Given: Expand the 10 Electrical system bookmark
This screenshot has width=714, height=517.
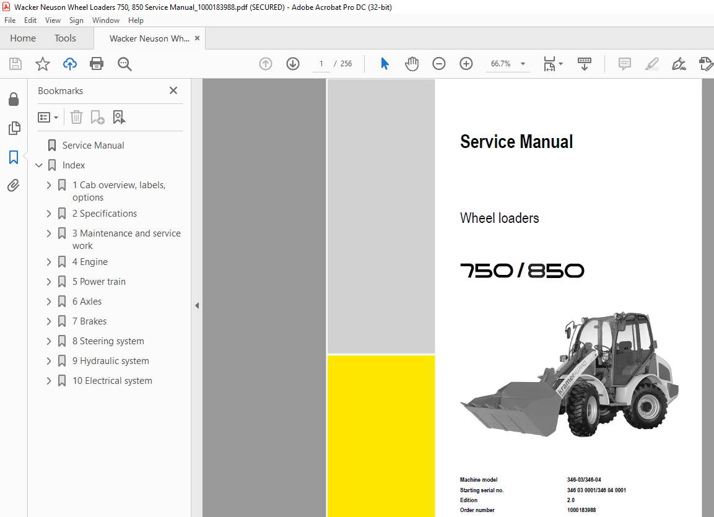Looking at the screenshot, I should pos(49,380).
